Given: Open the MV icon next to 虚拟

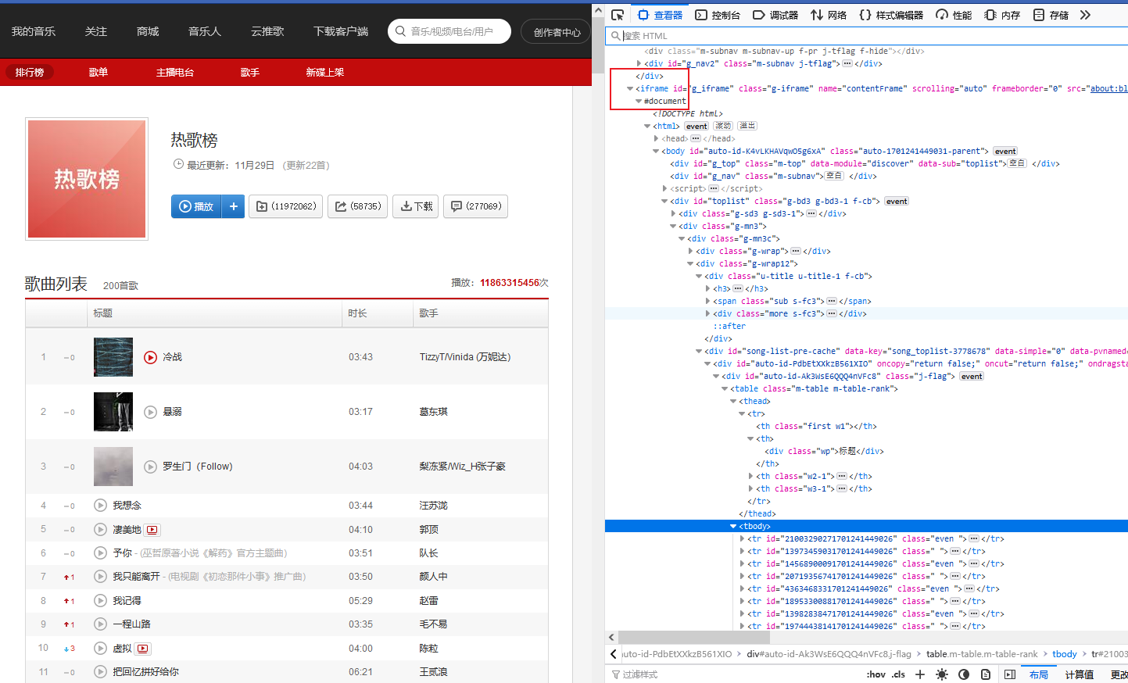Looking at the screenshot, I should (142, 649).
